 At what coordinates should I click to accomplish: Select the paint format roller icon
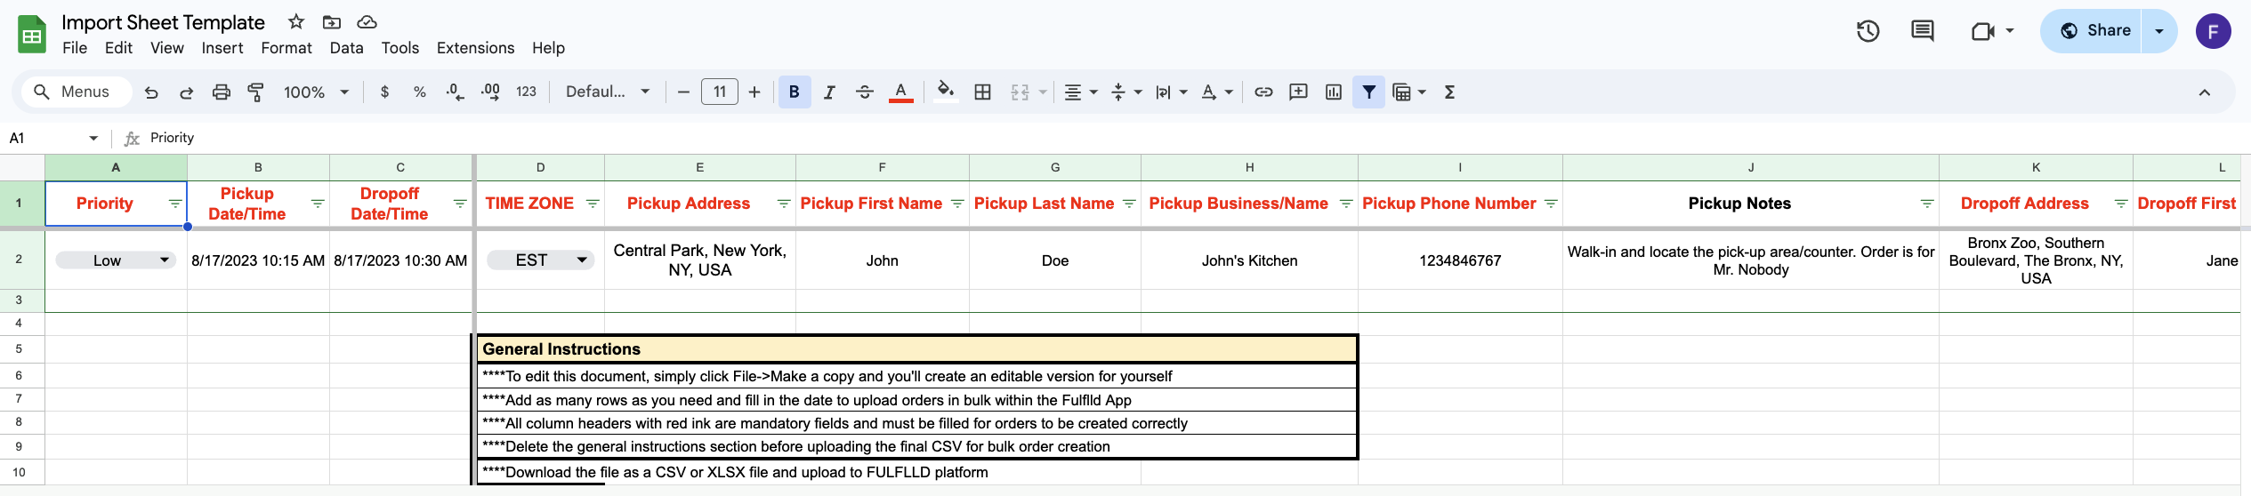click(x=256, y=92)
